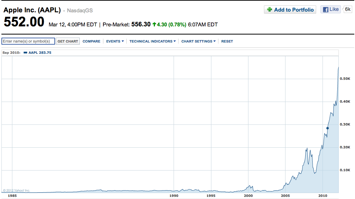The height and width of the screenshot is (199, 355).
Task: Click the Get Chart button
Action: click(68, 41)
